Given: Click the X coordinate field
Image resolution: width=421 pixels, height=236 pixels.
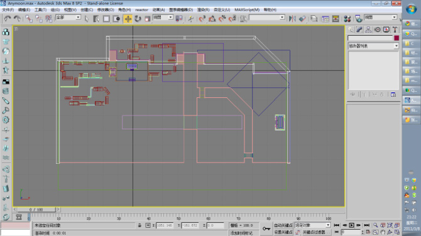Looking at the screenshot, I should [x=165, y=225].
